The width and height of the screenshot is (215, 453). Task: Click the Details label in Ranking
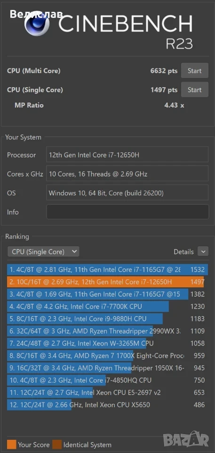click(183, 252)
